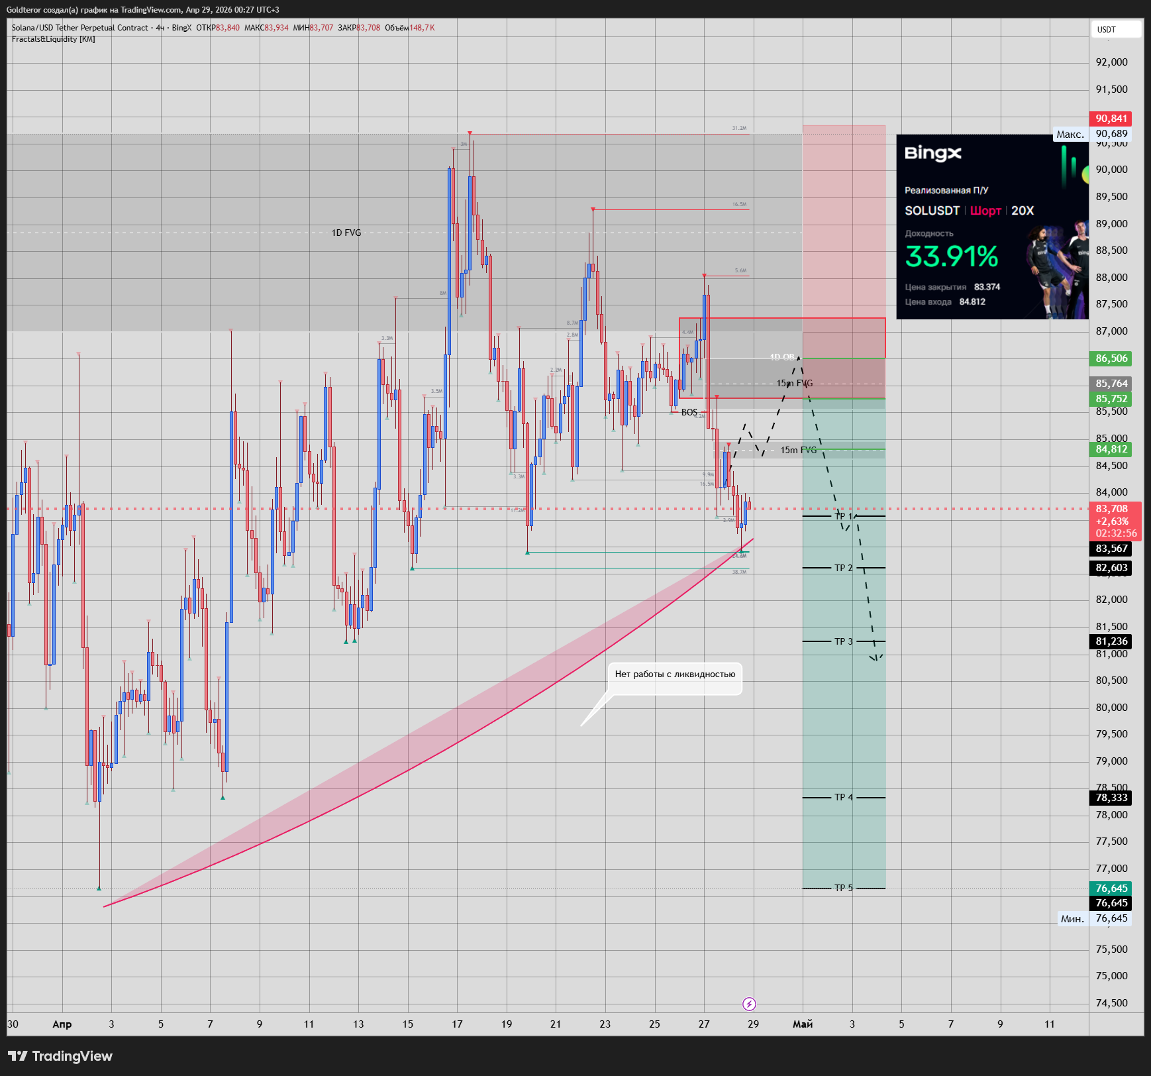Click the Реализованная П/У heading
Screen dimensions: 1151x1076
click(x=946, y=190)
